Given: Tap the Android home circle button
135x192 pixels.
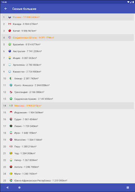Looking at the screenshot, I should pyautogui.click(x=19, y=187).
